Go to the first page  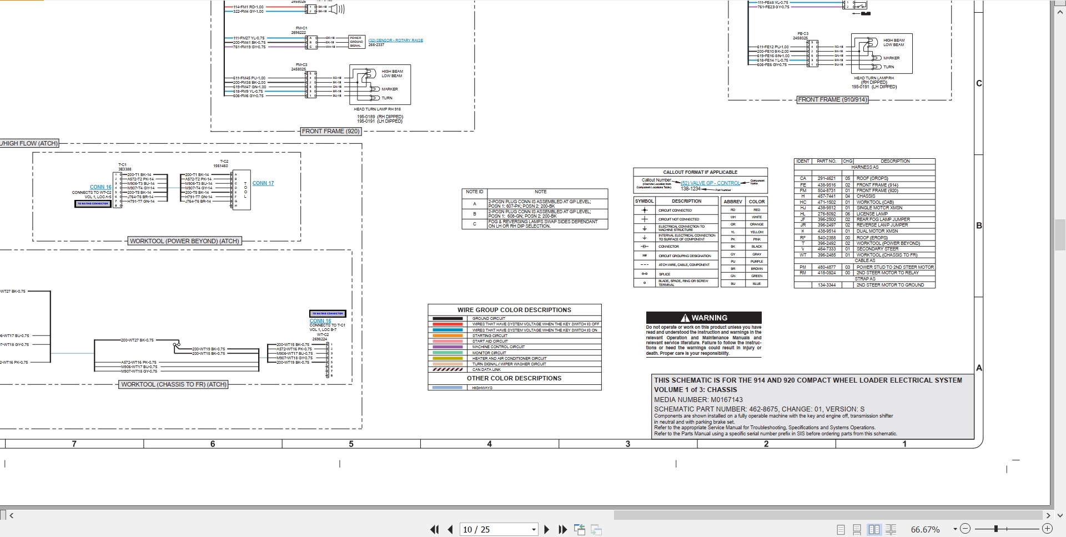pyautogui.click(x=434, y=530)
